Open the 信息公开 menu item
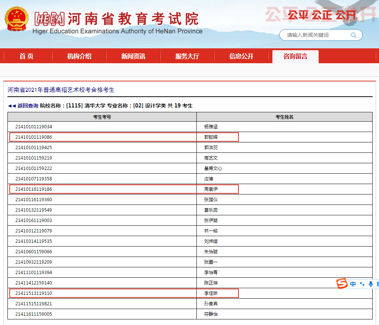 [241, 56]
